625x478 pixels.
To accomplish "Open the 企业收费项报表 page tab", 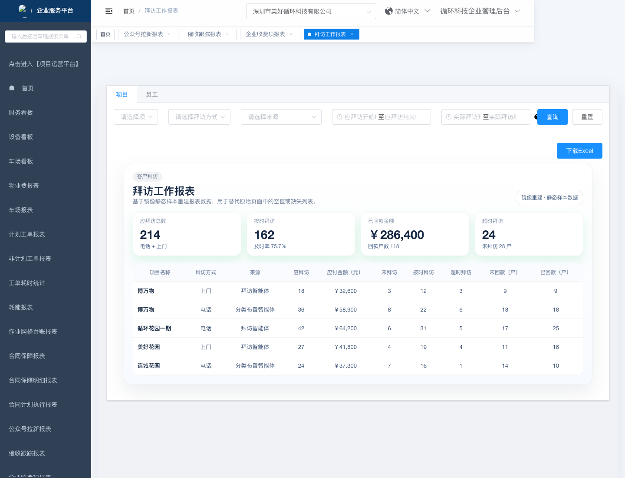I will [x=265, y=34].
